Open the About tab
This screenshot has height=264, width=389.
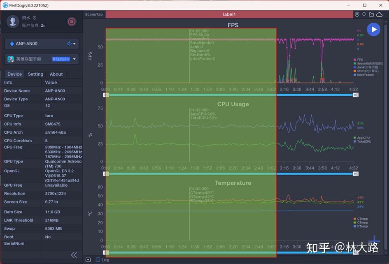56,74
